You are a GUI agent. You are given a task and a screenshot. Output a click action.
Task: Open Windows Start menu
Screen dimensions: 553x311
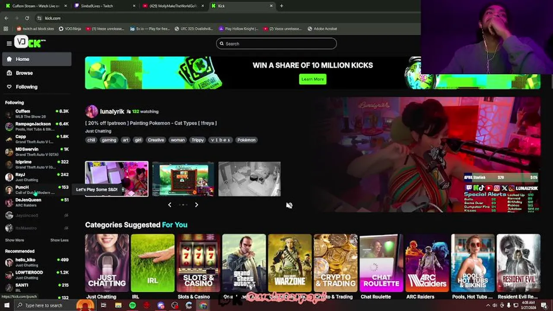click(x=6, y=305)
